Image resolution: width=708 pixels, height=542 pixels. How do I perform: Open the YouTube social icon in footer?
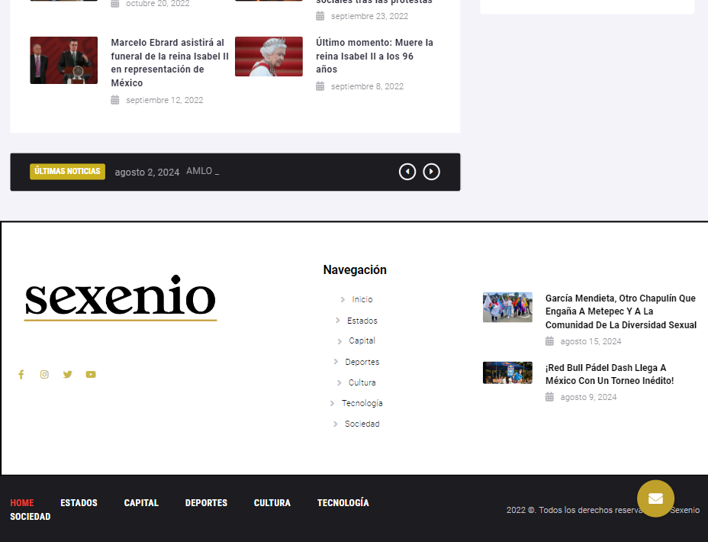91,374
